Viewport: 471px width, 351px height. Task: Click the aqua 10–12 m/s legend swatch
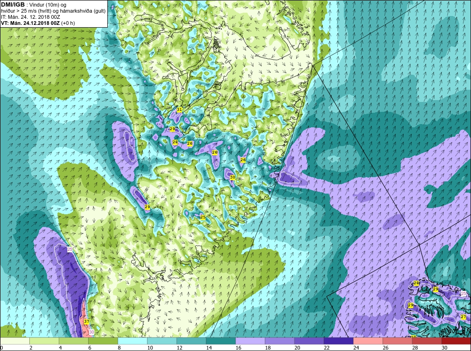point(162,341)
